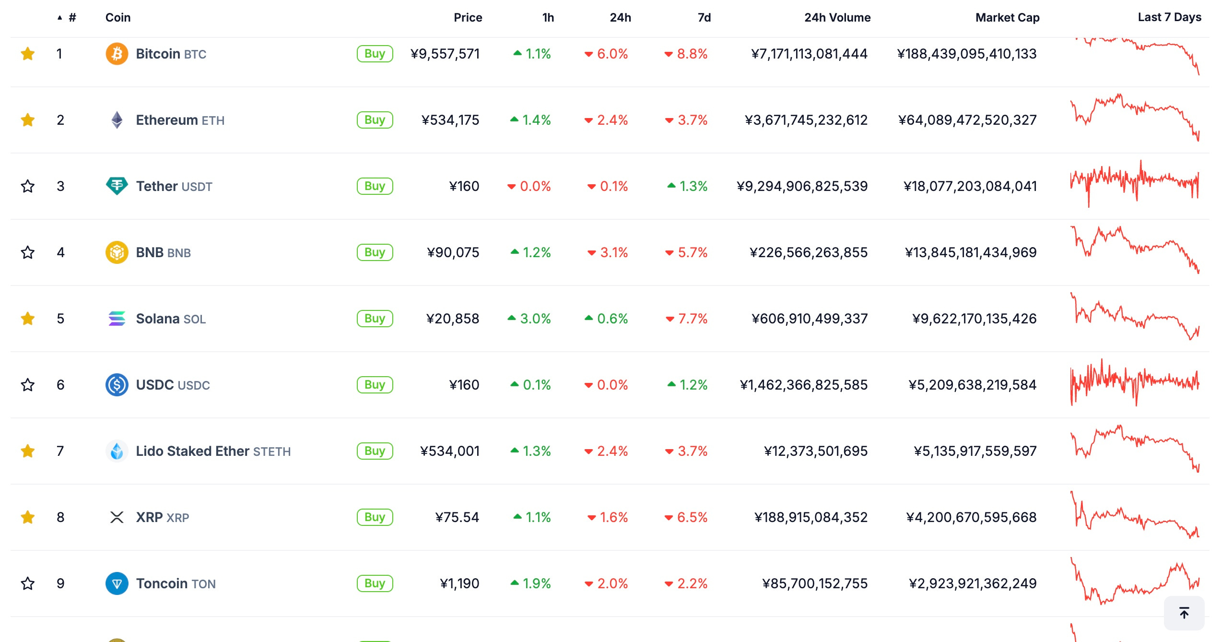Open Bitcoin's 7-day sparkline chart

pos(1135,56)
